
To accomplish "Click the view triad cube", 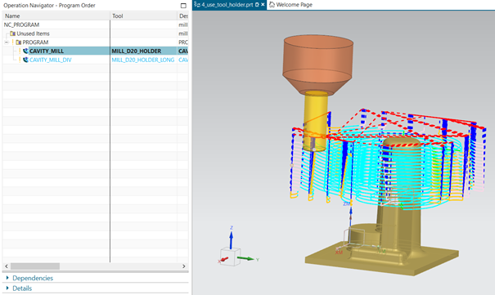I will tap(231, 257).
